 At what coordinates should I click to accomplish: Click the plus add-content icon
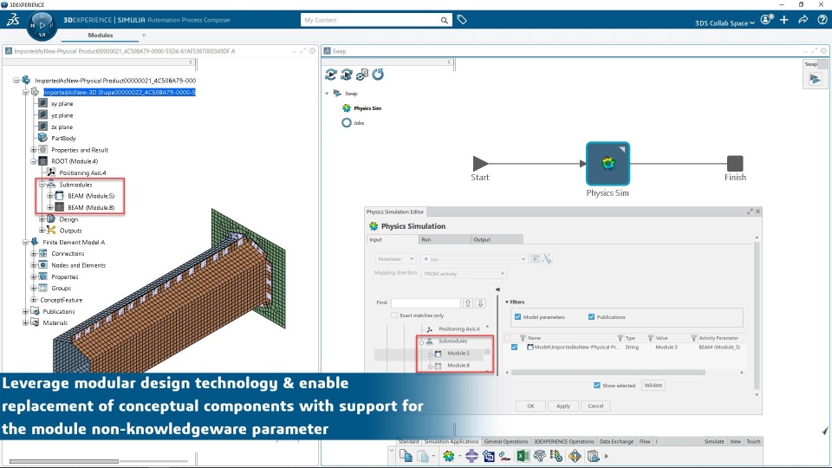tap(784, 20)
